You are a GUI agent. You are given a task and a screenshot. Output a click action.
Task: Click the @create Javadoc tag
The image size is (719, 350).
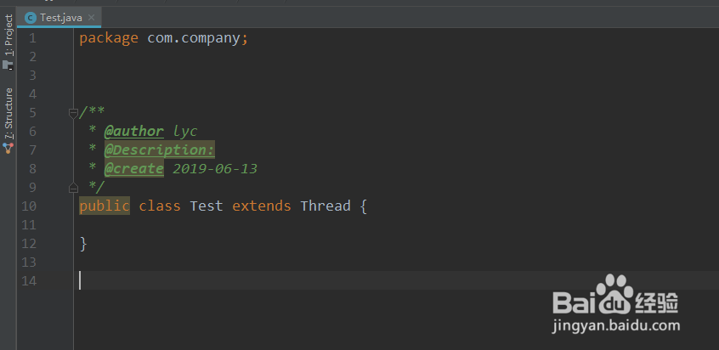coord(133,168)
